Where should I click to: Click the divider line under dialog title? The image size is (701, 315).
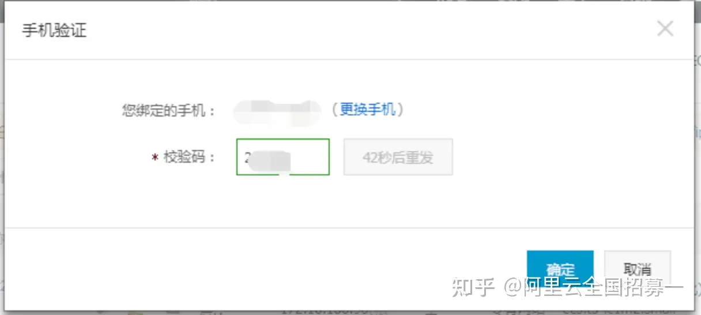(x=349, y=59)
